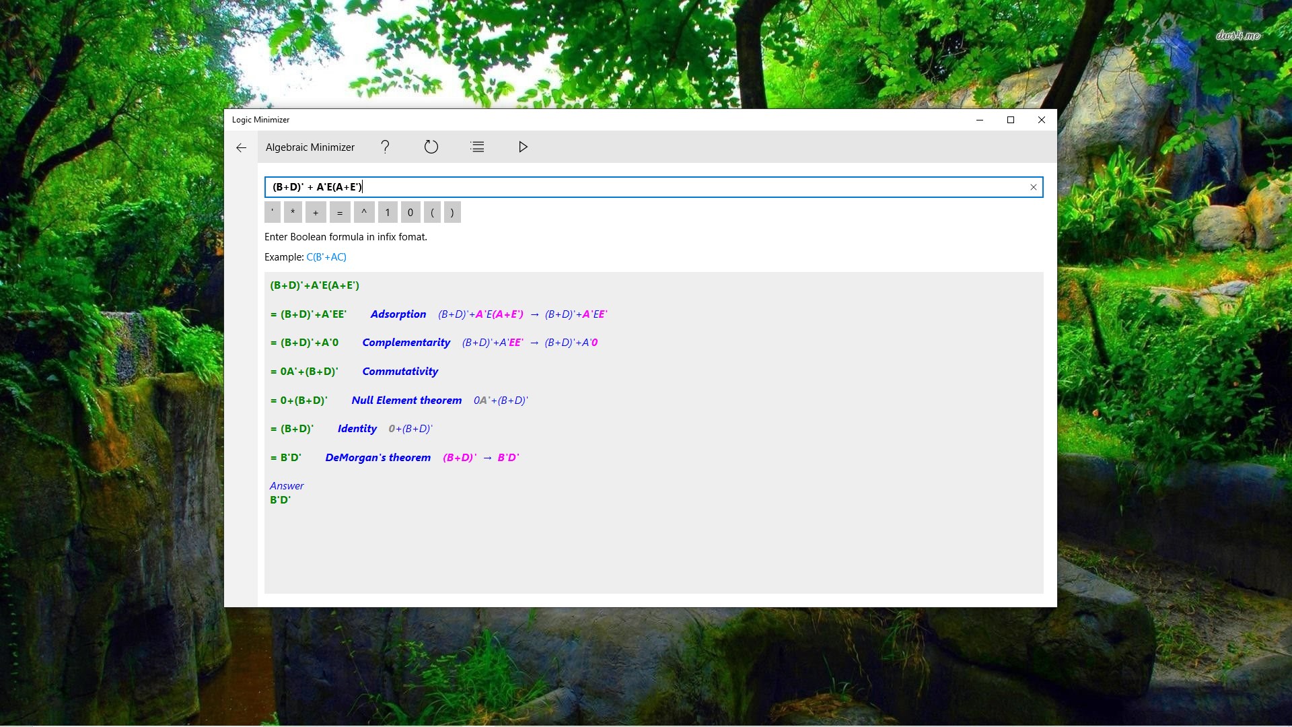Click the back arrow button

pyautogui.click(x=241, y=147)
